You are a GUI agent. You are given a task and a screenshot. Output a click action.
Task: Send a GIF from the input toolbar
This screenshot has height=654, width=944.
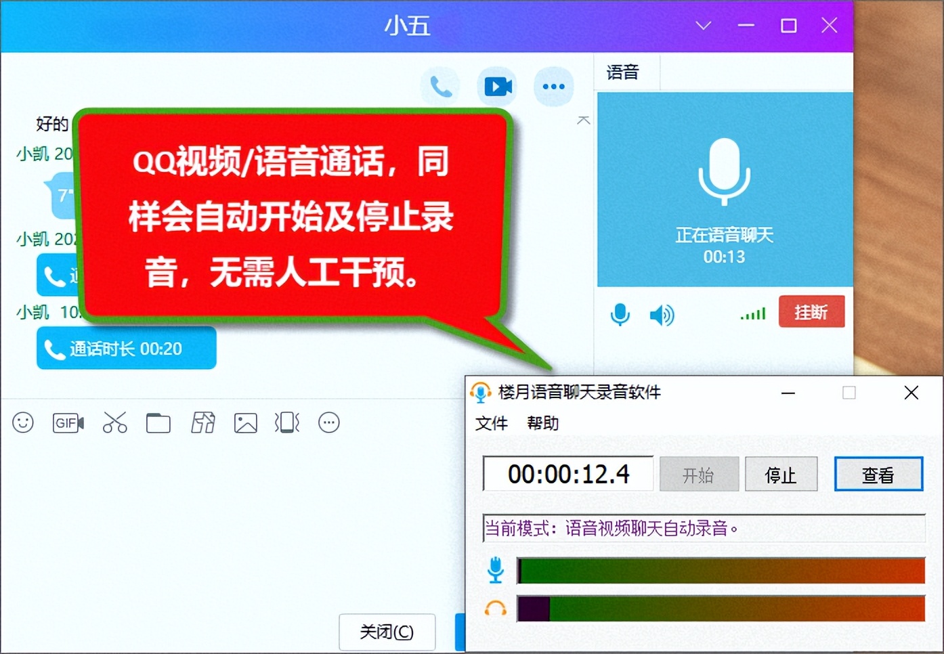pyautogui.click(x=67, y=422)
